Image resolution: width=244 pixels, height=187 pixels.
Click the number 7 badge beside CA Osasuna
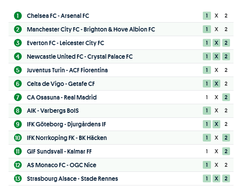[x=18, y=97]
